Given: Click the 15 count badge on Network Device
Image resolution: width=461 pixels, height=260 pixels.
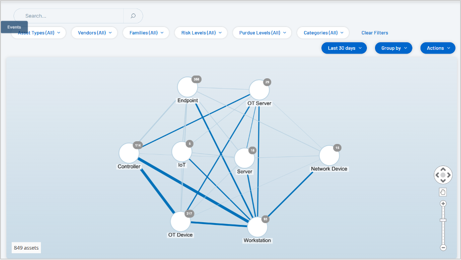Looking at the screenshot, I should (337, 148).
